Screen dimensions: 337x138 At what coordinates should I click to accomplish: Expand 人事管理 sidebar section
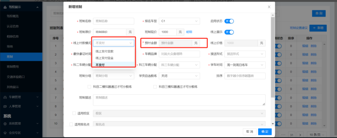(x=21, y=106)
